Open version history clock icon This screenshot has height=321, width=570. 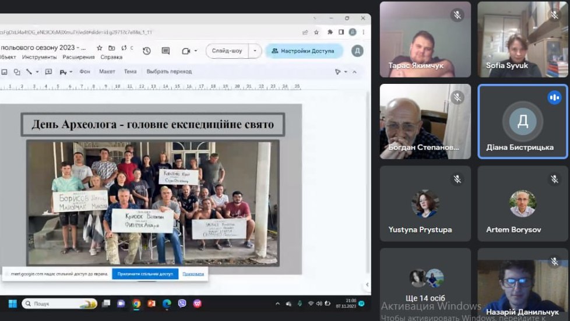(146, 51)
